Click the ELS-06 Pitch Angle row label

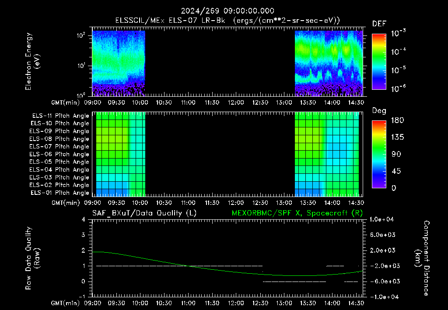(59, 155)
